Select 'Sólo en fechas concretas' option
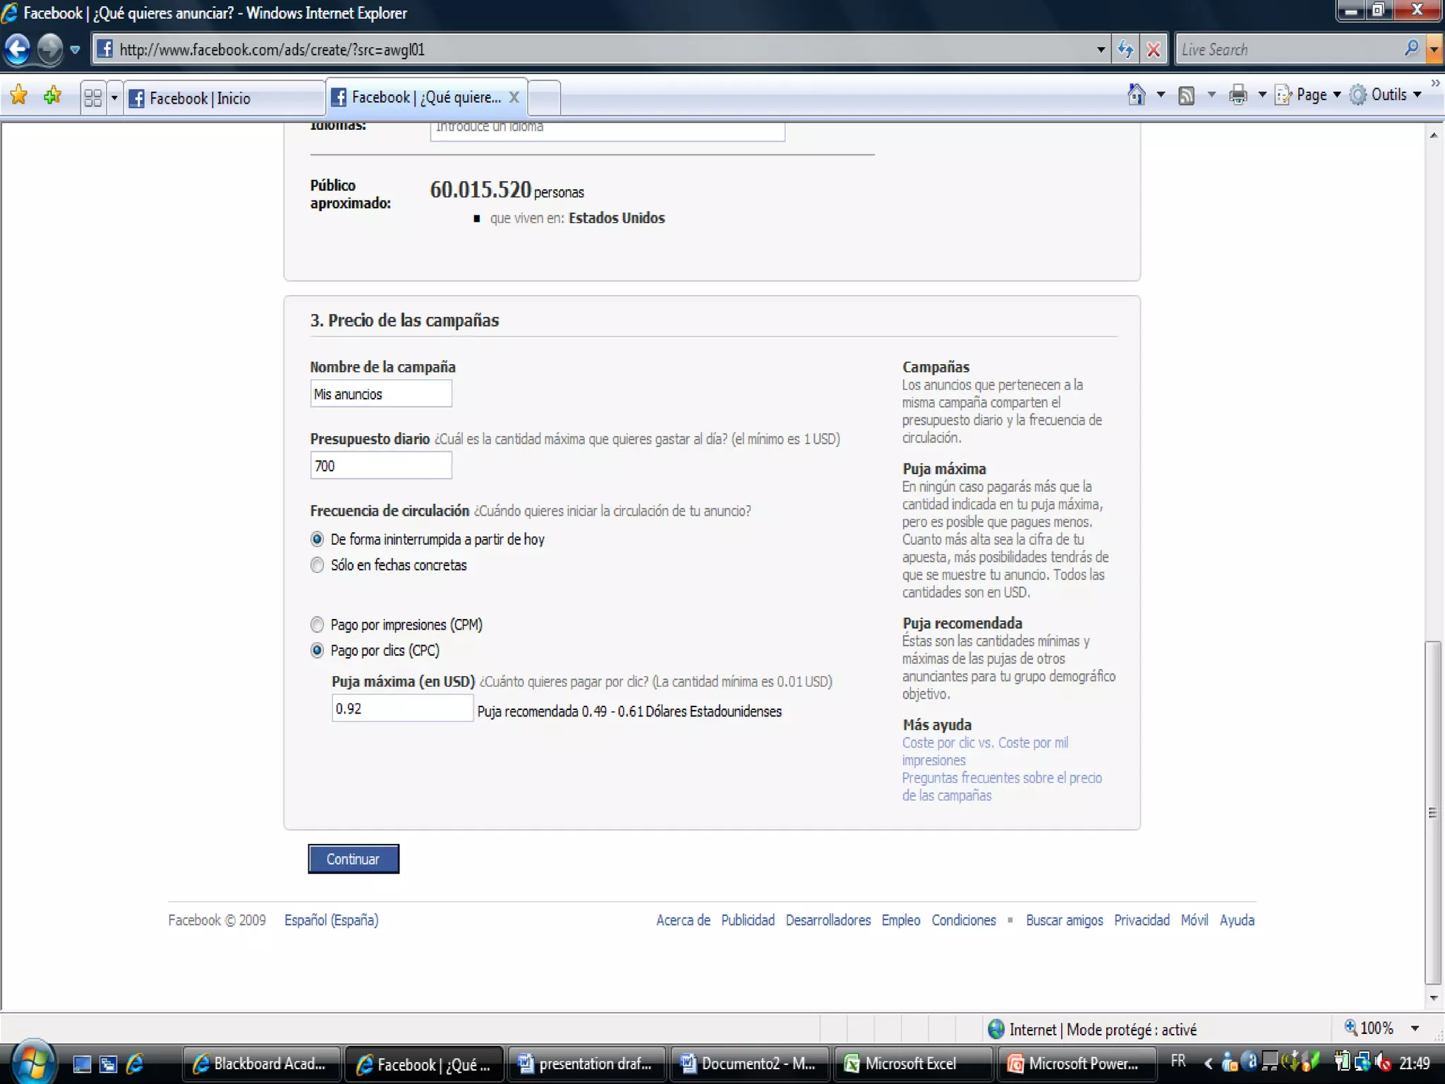 point(318,565)
